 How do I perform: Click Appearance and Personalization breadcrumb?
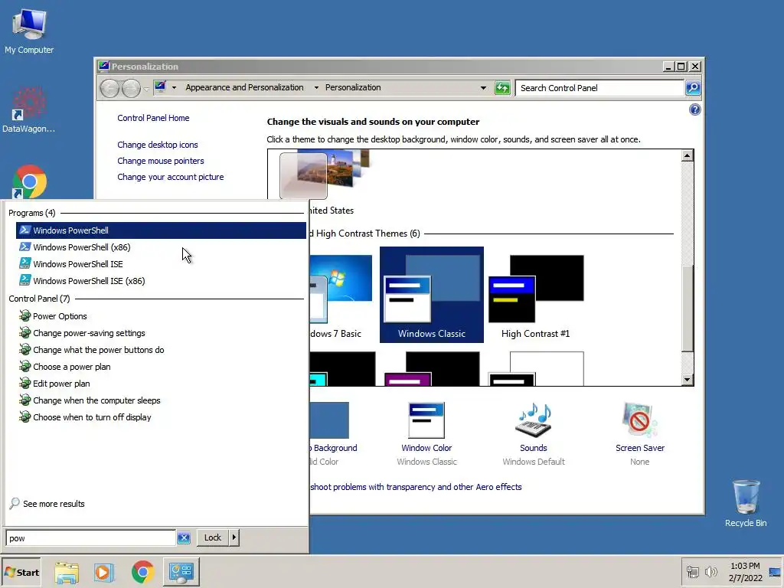244,87
